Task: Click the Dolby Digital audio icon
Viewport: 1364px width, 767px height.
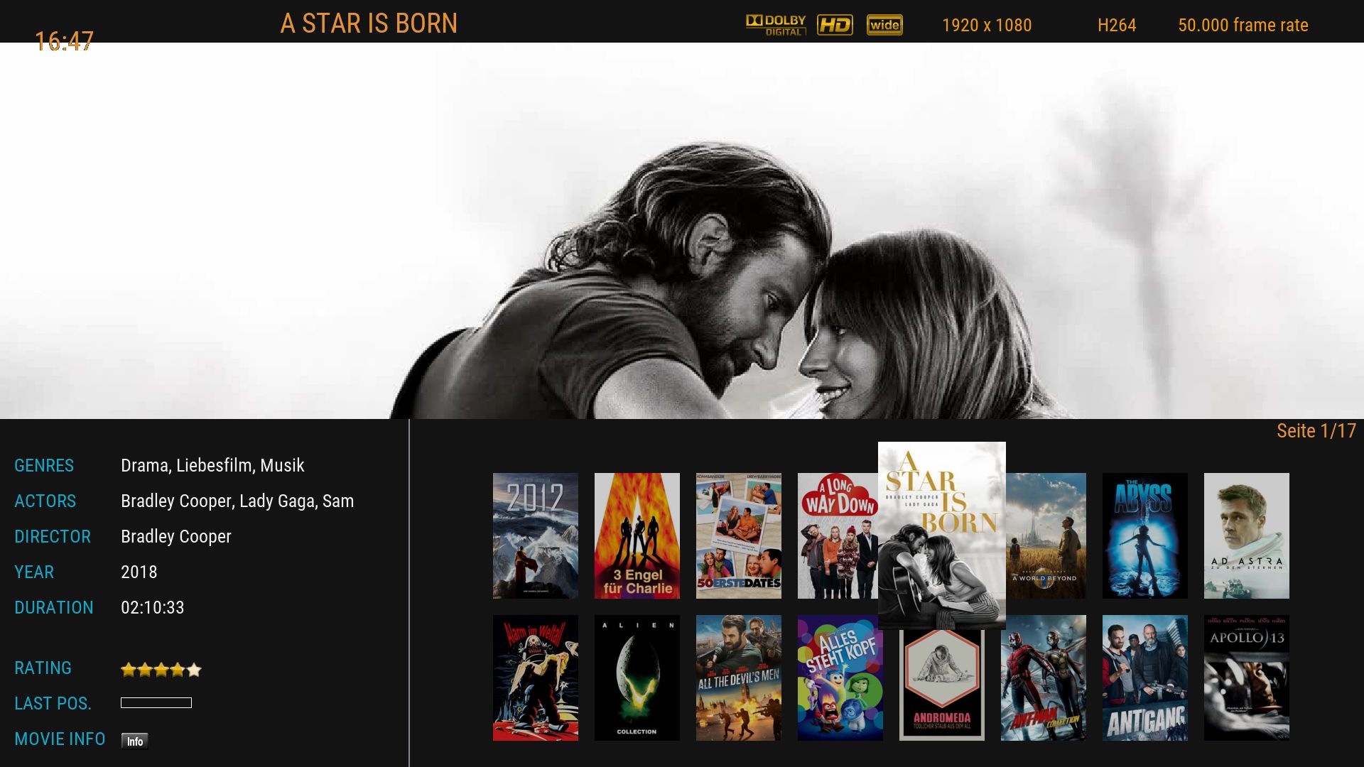Action: pyautogui.click(x=776, y=25)
